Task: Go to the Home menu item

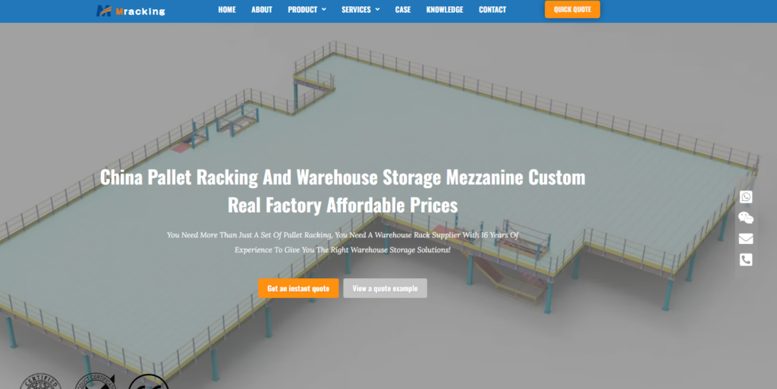Action: click(x=227, y=9)
